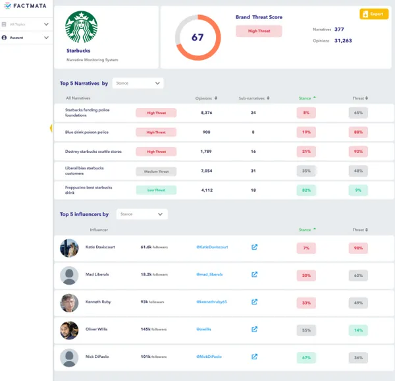
Task: Click the 82% green stance swatch
Action: click(x=306, y=190)
